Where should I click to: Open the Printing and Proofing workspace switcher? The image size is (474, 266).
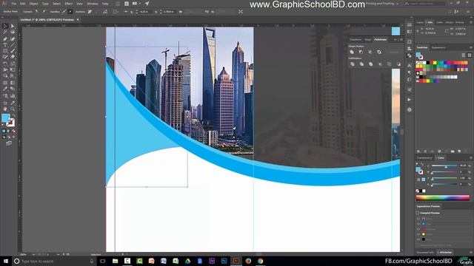coord(382,4)
